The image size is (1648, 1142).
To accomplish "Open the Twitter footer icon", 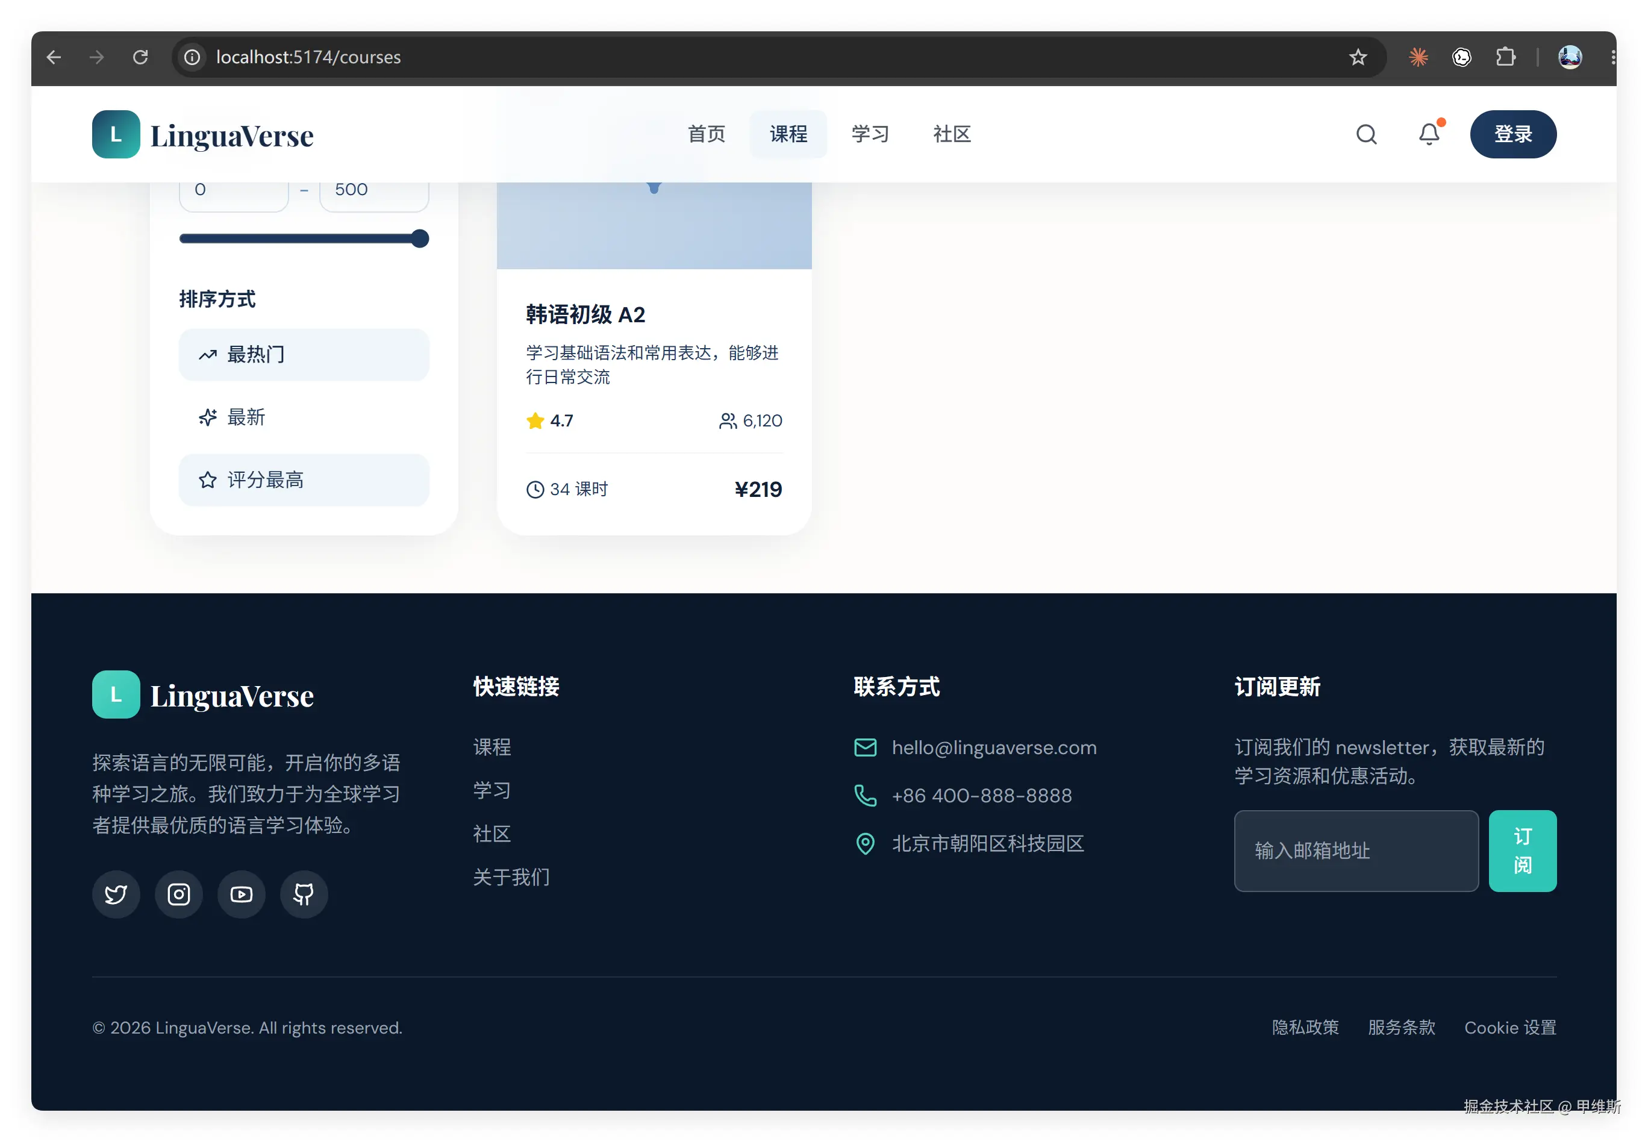I will point(116,894).
